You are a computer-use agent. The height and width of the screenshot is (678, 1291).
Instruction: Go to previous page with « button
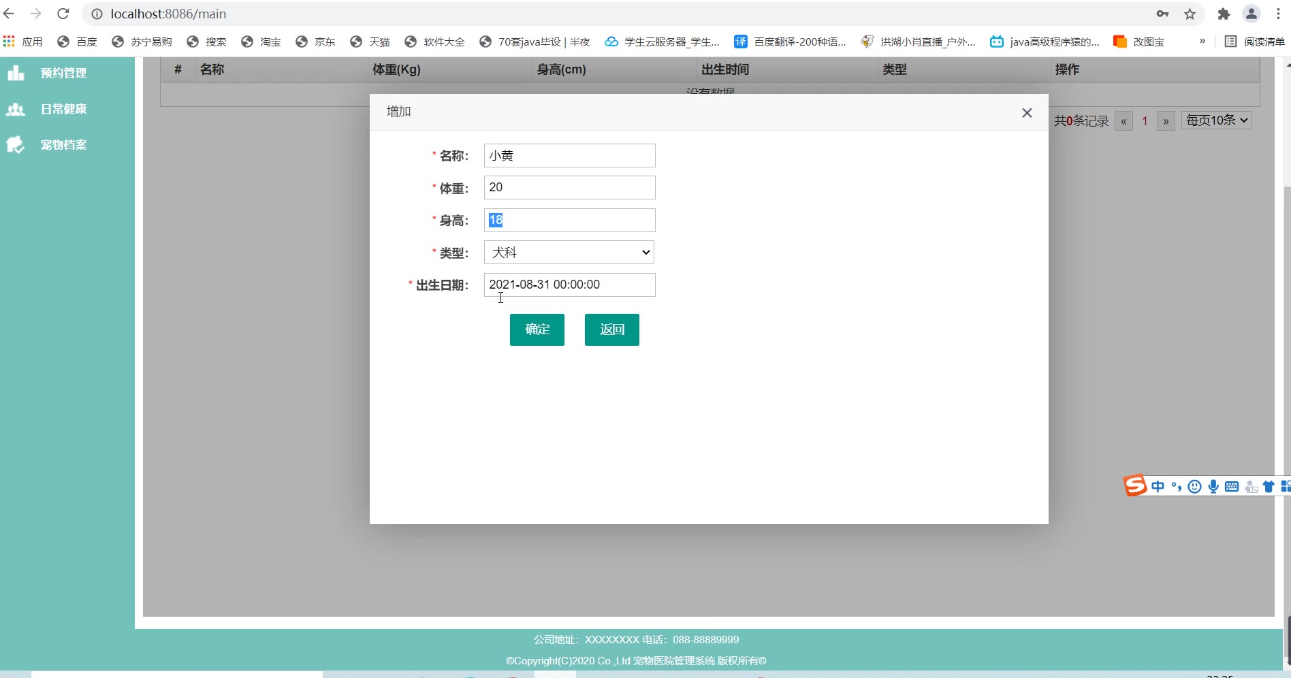click(1124, 121)
